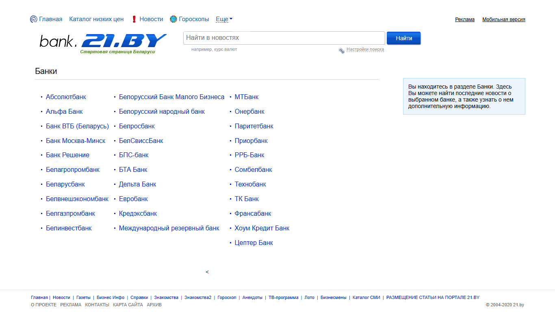
Task: Select Белросбанк
Action: point(137,126)
